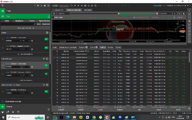Open parameters gear of Live Cobertura instance
This screenshot has width=192, height=120.
pyautogui.click(x=32, y=49)
